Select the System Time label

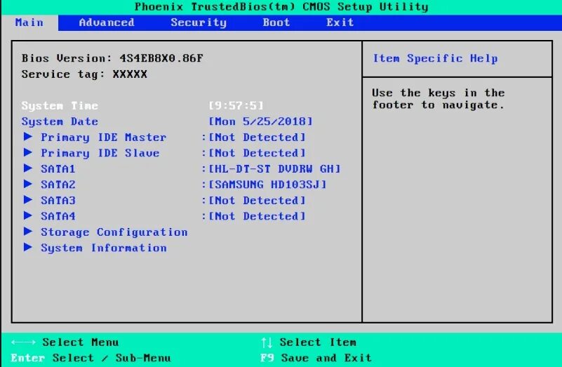[x=60, y=106]
